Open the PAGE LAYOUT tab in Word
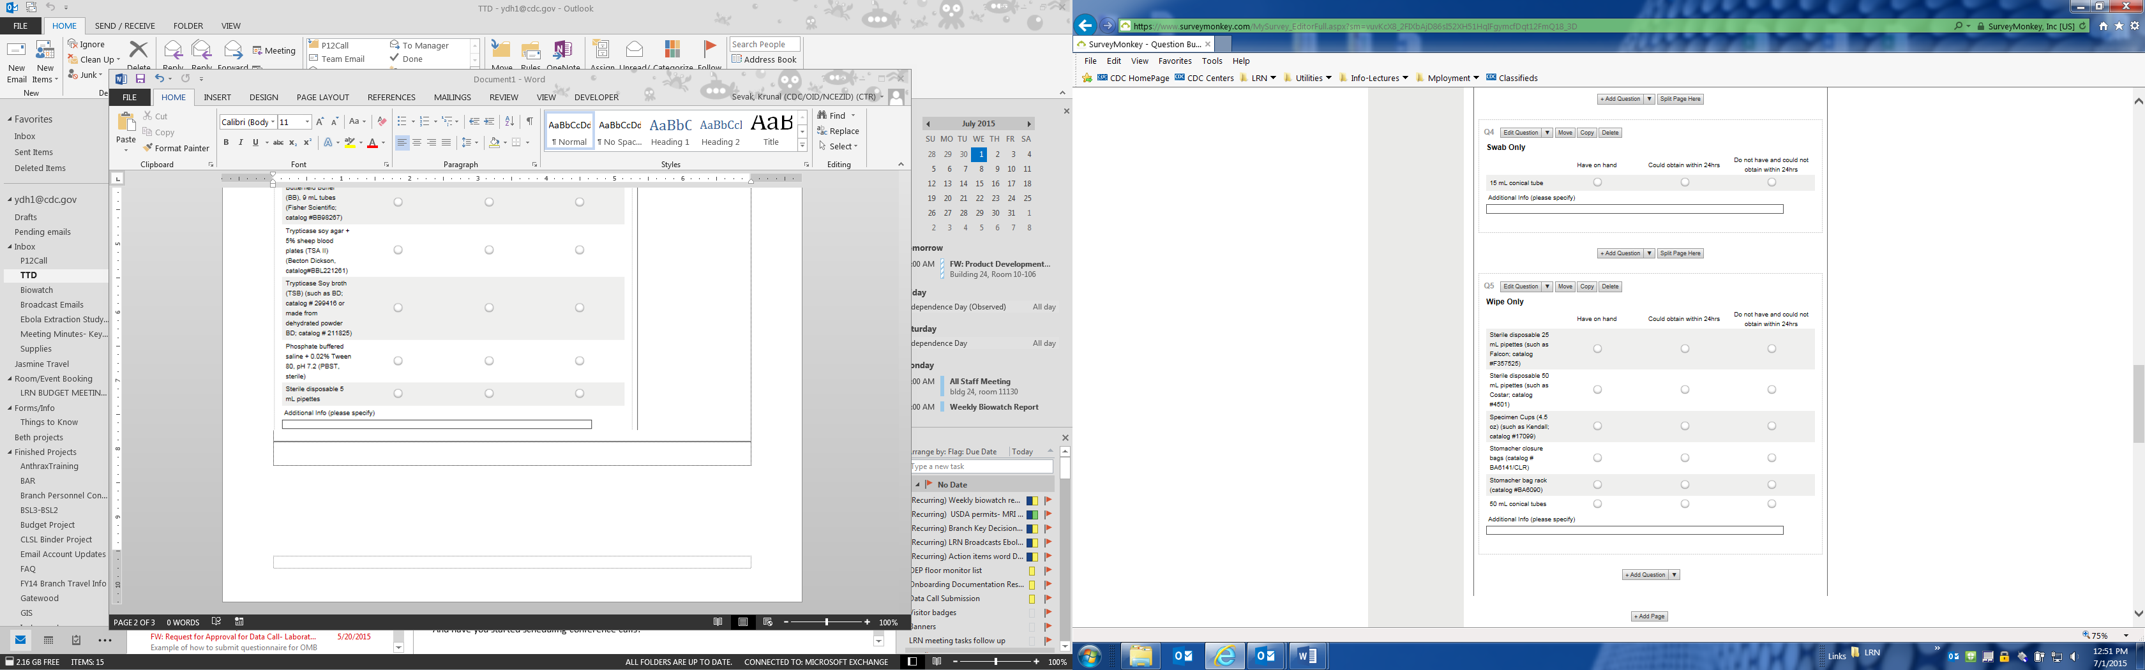Viewport: 2145px width, 670px height. pos(322,98)
